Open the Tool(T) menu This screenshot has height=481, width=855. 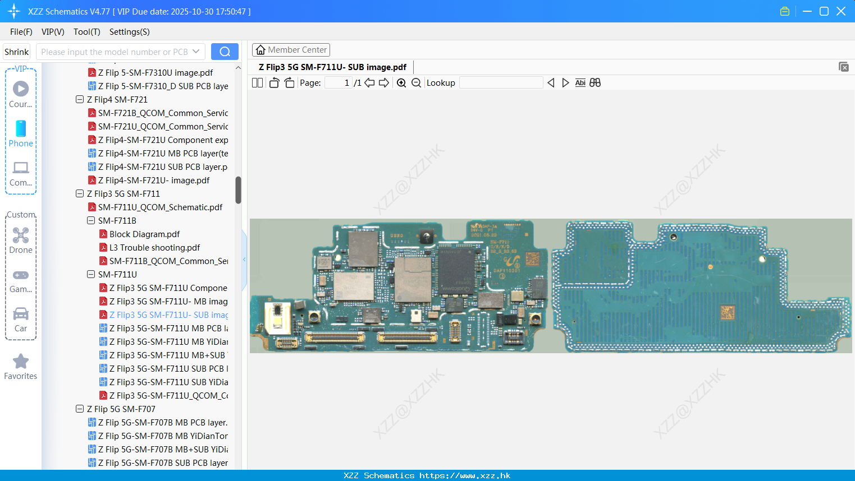pyautogui.click(x=87, y=32)
